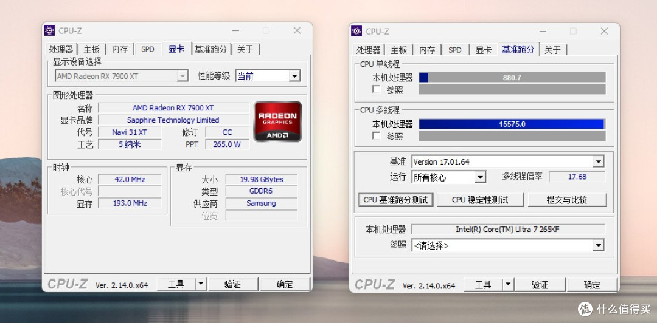Enable 参照 checkbox under CPU 单线程

[377, 89]
